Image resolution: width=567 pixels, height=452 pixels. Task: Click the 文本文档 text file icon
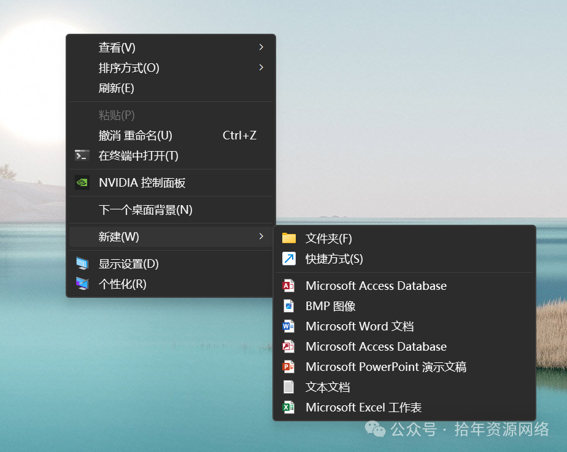pos(288,387)
